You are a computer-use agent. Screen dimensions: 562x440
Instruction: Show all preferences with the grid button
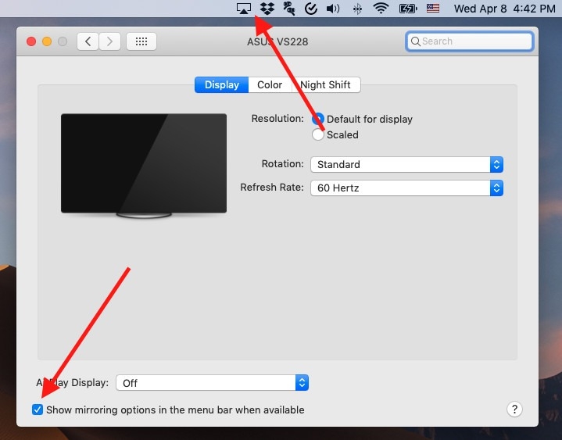(x=141, y=41)
